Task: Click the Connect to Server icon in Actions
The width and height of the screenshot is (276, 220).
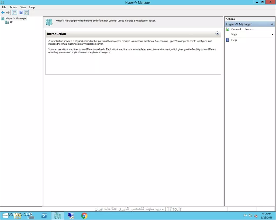Action: click(x=227, y=29)
